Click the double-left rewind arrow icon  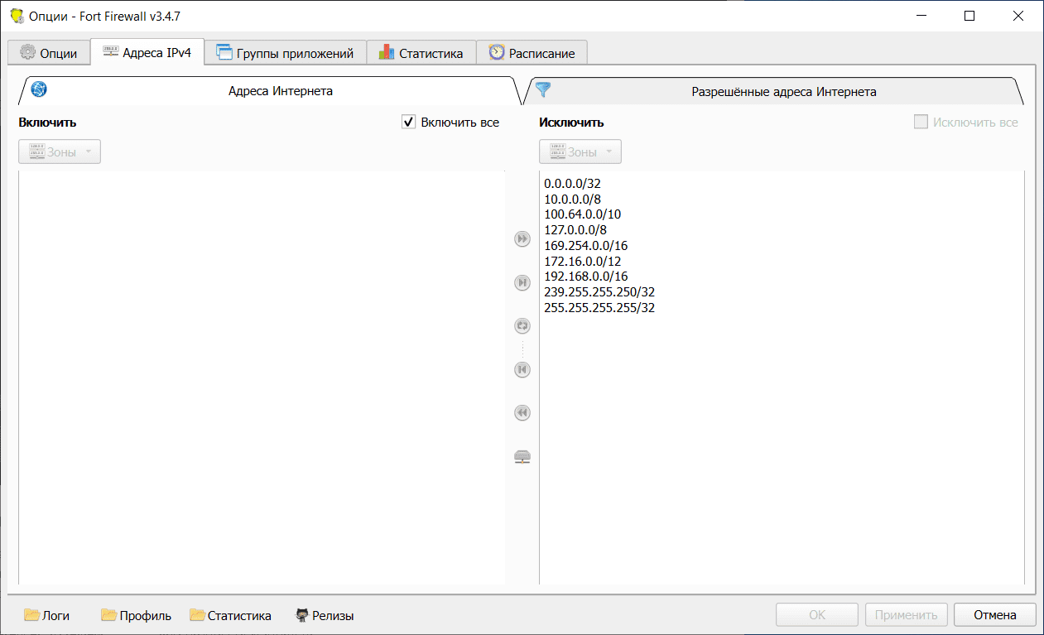click(522, 412)
